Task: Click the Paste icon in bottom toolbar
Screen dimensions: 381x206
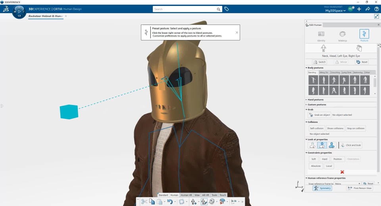Action: pos(160,202)
